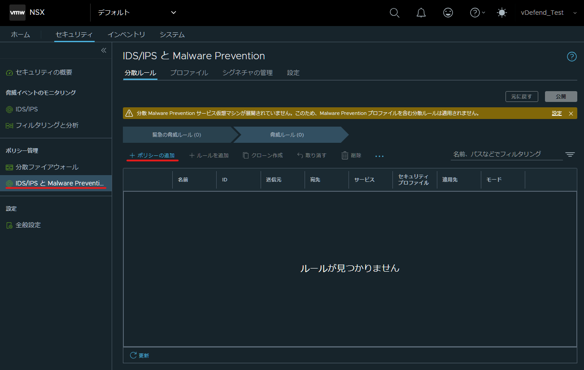Open the three-dot more actions menu
This screenshot has width=584, height=370.
pyautogui.click(x=379, y=156)
